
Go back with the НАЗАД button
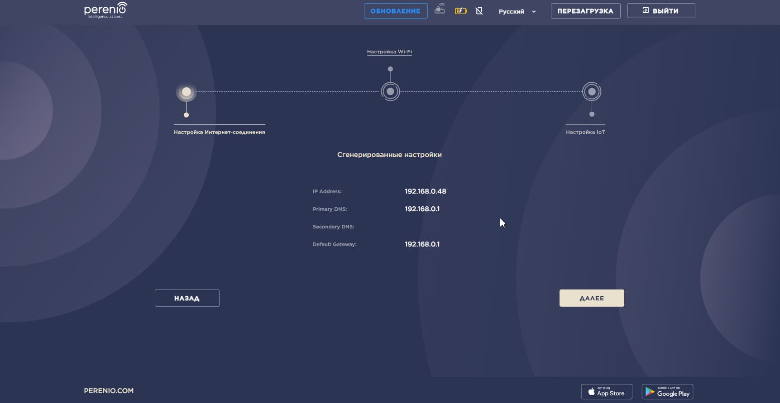pos(187,298)
